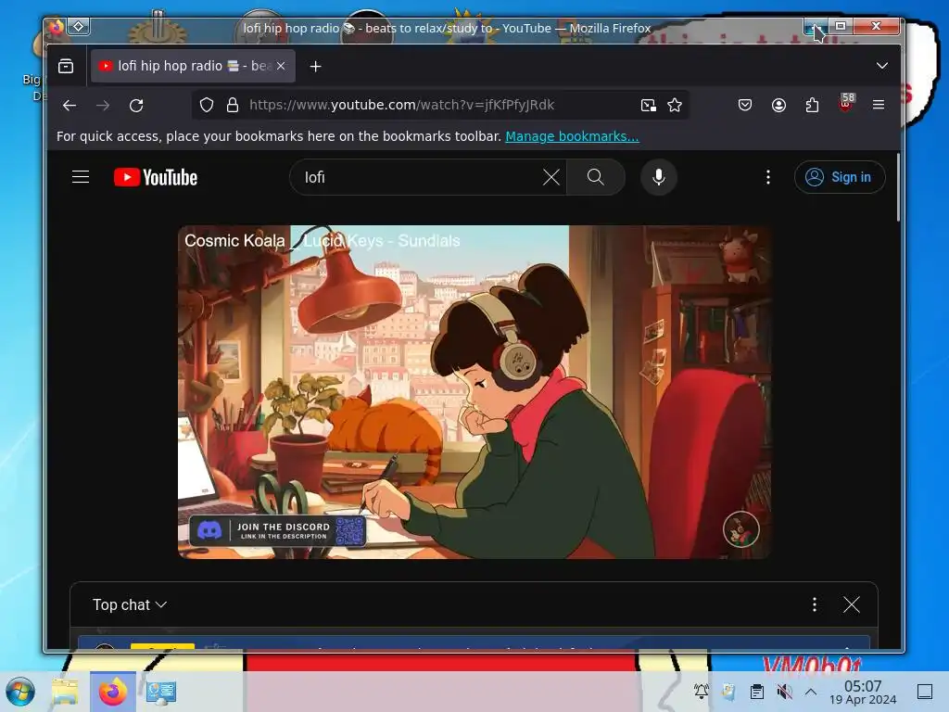The image size is (949, 712).
Task: Expand hidden system tray icons arrow
Action: point(811,692)
